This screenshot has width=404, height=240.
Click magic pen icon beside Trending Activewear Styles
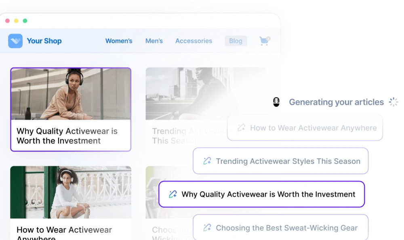coord(207,161)
